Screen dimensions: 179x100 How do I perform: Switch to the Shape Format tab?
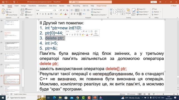(x=101, y=6)
